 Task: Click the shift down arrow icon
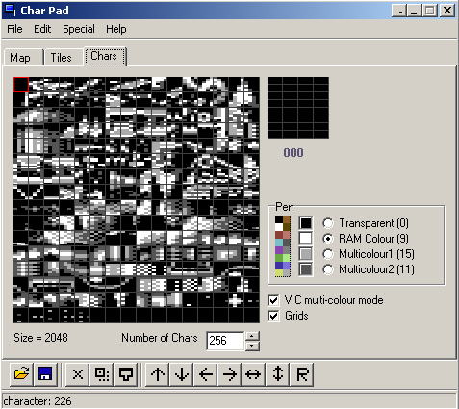[182, 374]
